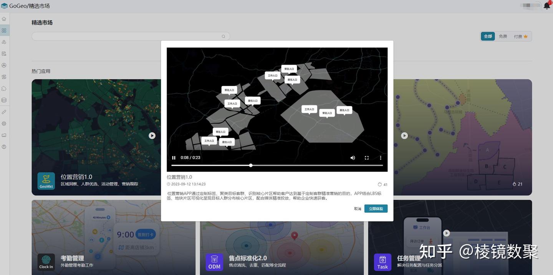
Task: Click the video progress bar
Action: coord(277,165)
